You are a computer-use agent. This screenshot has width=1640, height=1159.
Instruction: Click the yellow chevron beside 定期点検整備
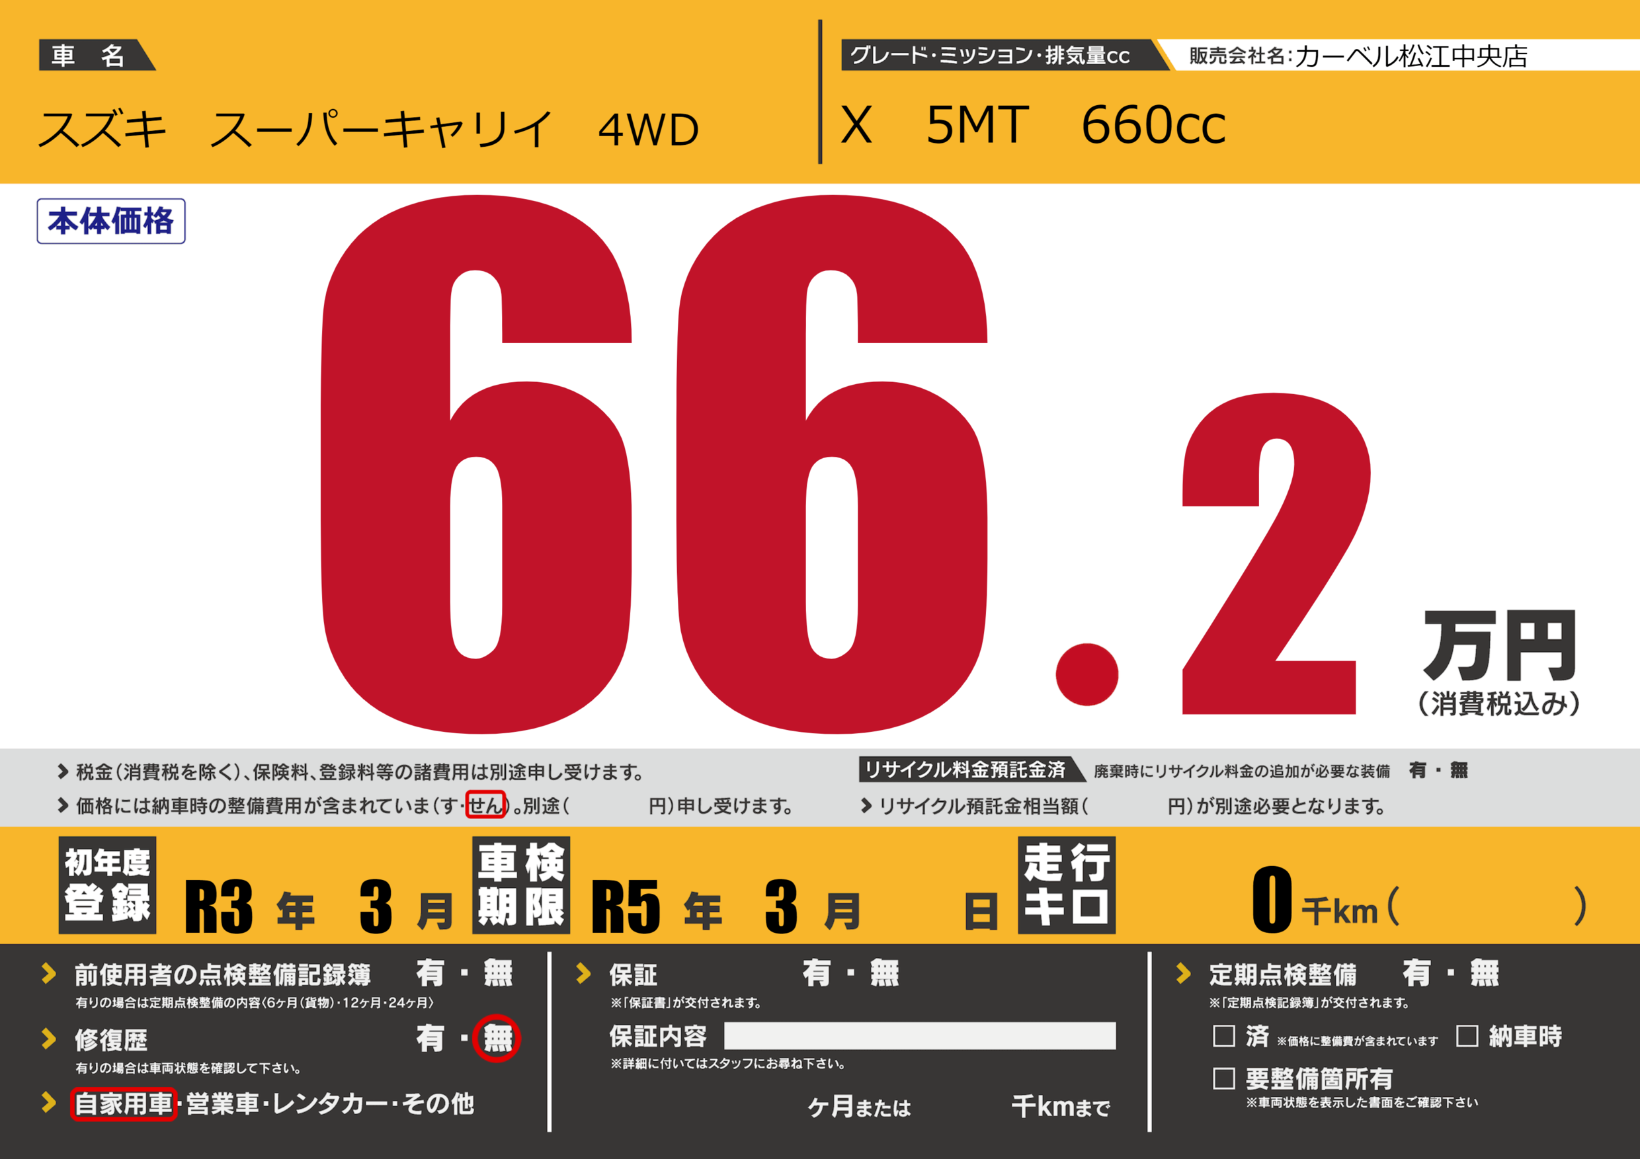click(1183, 973)
